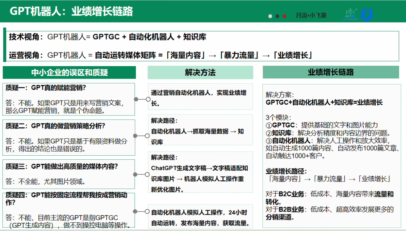Select "GPTGC+自动化机器人+知识库=业绩增长" line
This screenshot has height=231, width=406.
[324, 103]
